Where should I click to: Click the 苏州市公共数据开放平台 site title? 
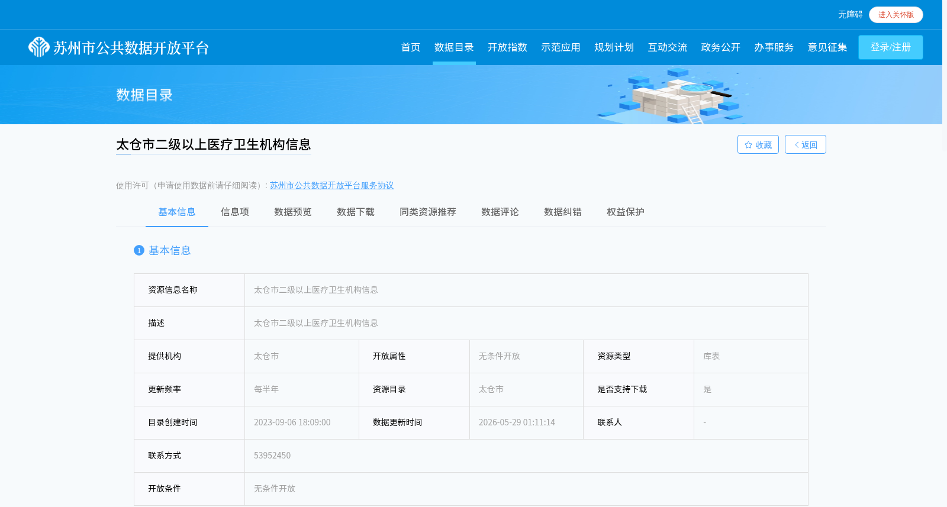(x=131, y=48)
